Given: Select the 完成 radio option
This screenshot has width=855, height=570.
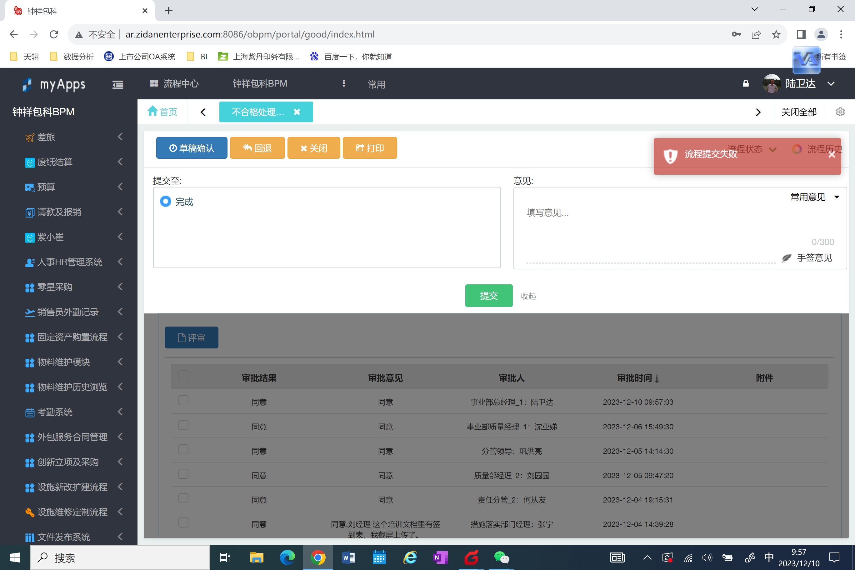Looking at the screenshot, I should click(x=165, y=201).
